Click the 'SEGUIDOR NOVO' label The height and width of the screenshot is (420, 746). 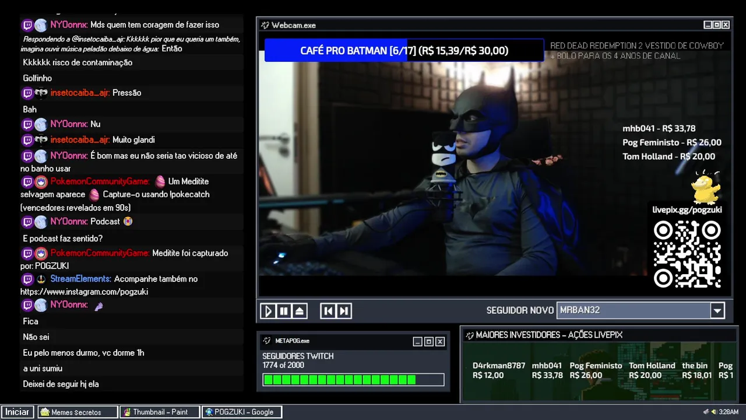point(520,311)
